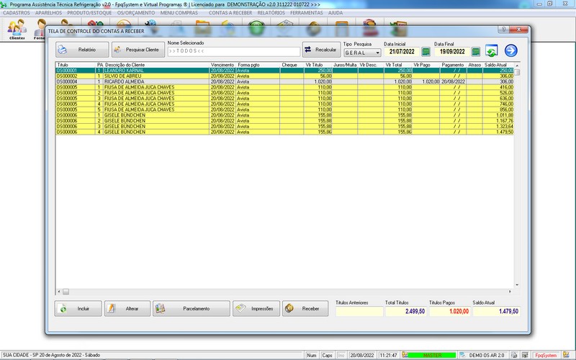The image size is (576, 360).
Task: Select the RICARDO ALMEIDA row
Action: (284, 81)
